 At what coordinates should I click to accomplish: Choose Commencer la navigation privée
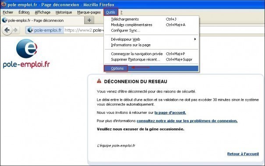point(152,54)
